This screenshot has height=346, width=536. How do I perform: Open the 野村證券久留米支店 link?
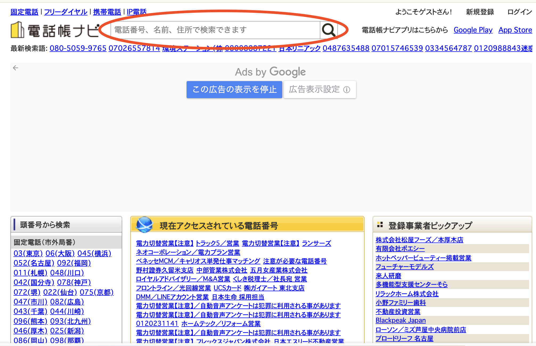tap(165, 270)
